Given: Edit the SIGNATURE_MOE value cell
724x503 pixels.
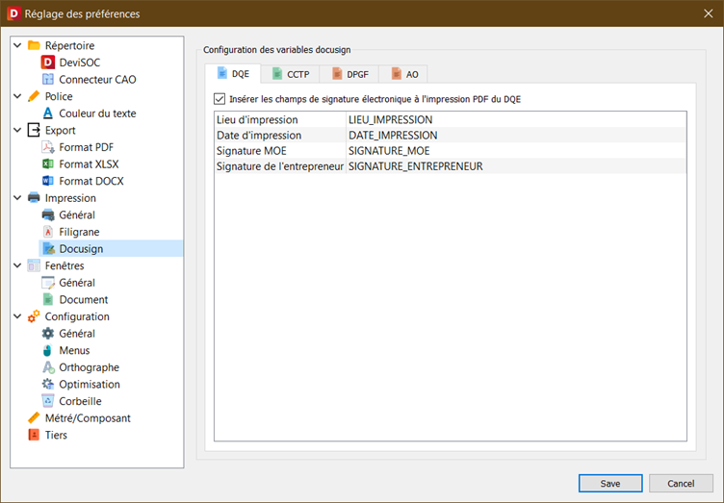Looking at the screenshot, I should click(516, 151).
